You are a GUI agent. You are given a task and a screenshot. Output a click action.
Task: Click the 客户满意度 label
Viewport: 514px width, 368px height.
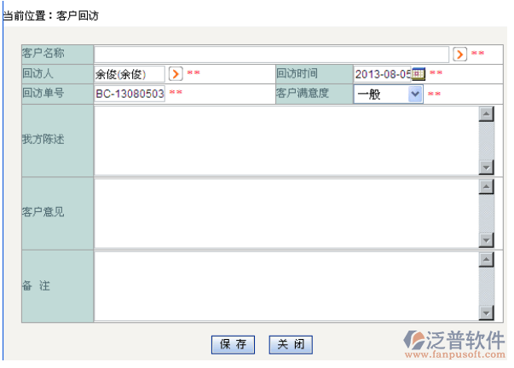point(303,93)
